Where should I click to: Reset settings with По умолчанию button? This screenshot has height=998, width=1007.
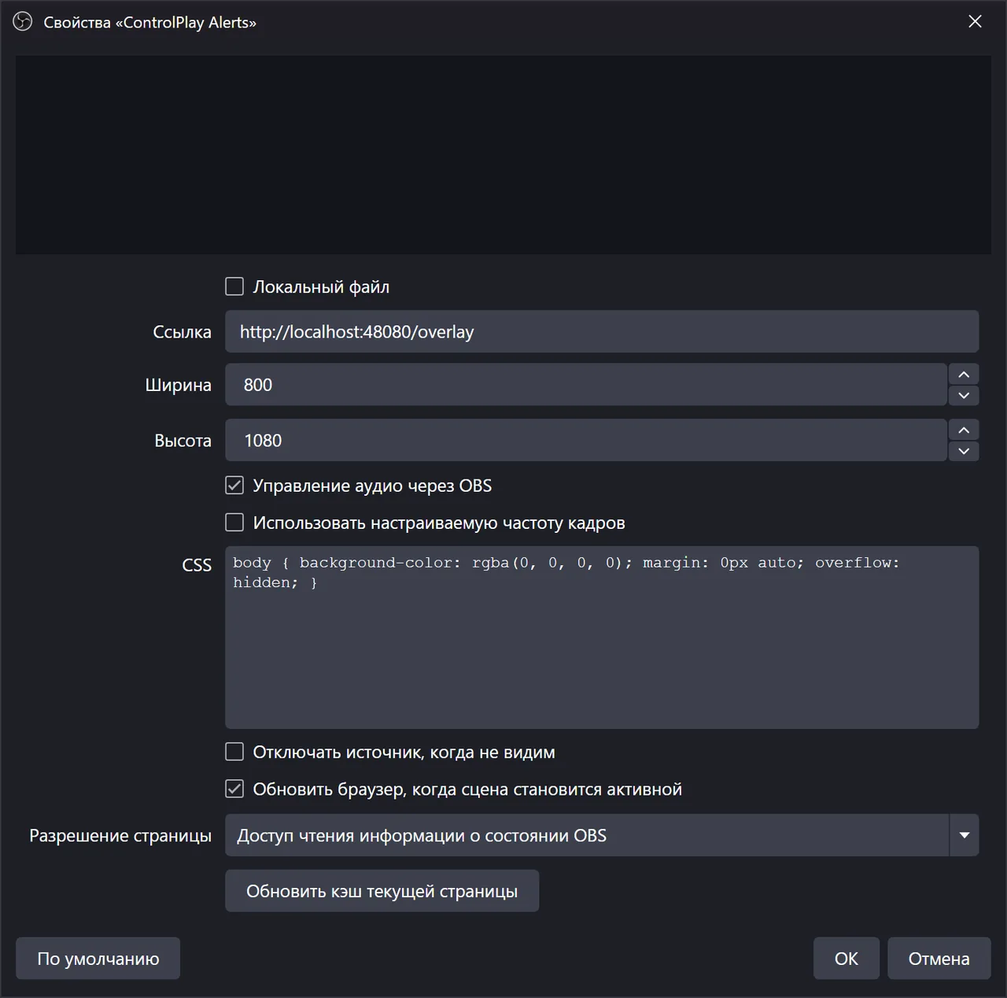pyautogui.click(x=98, y=959)
